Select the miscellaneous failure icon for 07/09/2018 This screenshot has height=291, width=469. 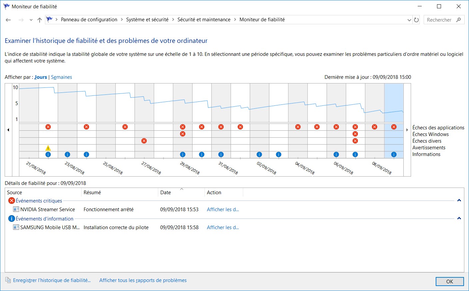click(x=355, y=141)
